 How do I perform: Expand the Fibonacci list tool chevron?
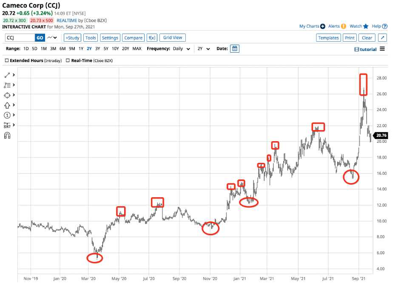(14, 85)
